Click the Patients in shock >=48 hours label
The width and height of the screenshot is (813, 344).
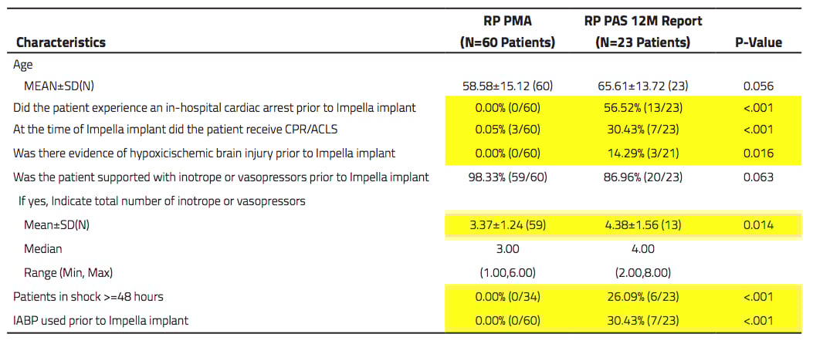pyautogui.click(x=88, y=297)
